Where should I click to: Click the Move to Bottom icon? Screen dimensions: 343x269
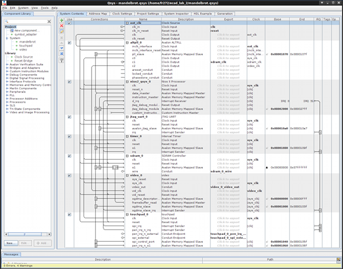pyautogui.click(x=62, y=54)
